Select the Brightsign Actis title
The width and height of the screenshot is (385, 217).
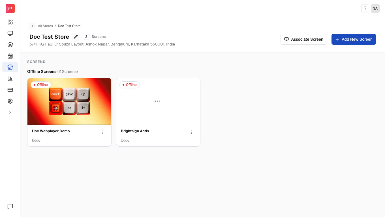[135, 131]
